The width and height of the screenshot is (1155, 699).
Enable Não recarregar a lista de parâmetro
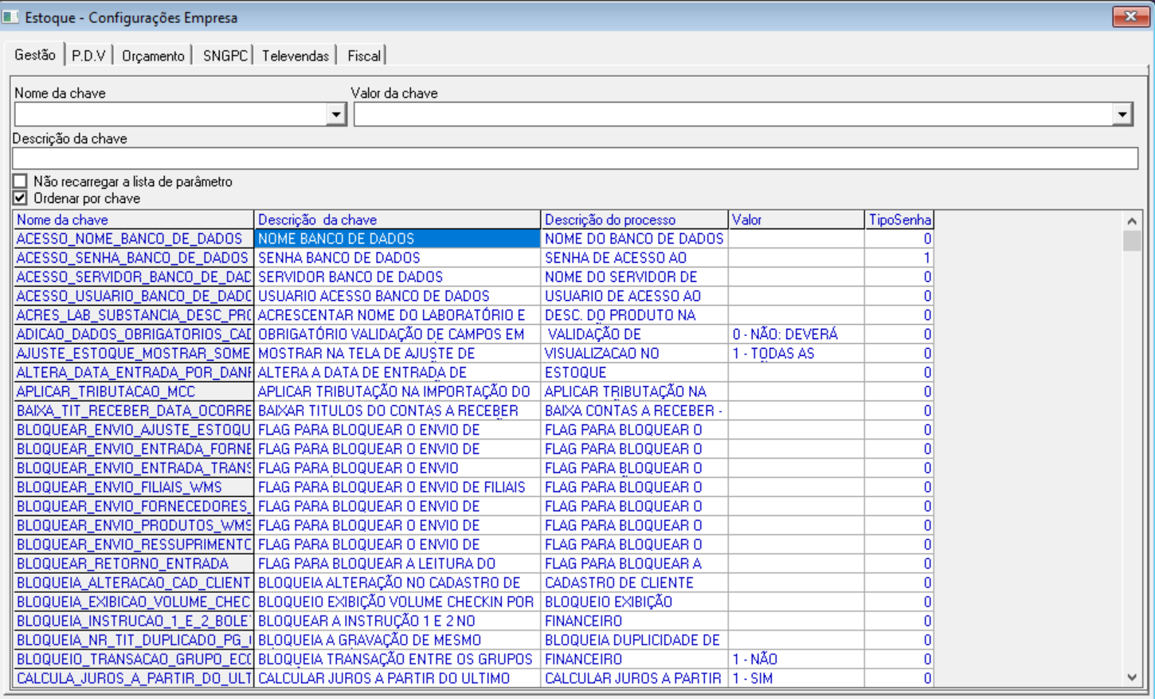pos(21,182)
